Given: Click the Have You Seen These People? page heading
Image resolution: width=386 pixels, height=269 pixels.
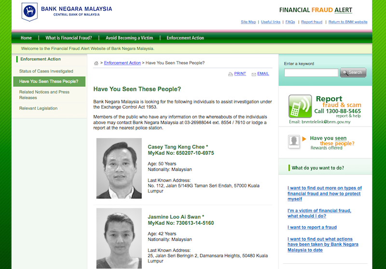Looking at the screenshot, I should [137, 89].
